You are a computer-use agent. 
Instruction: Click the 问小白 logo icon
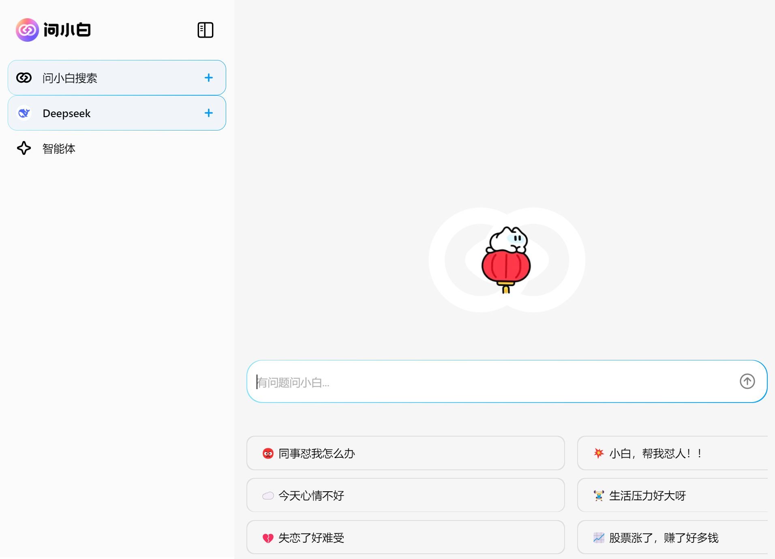coord(27,30)
